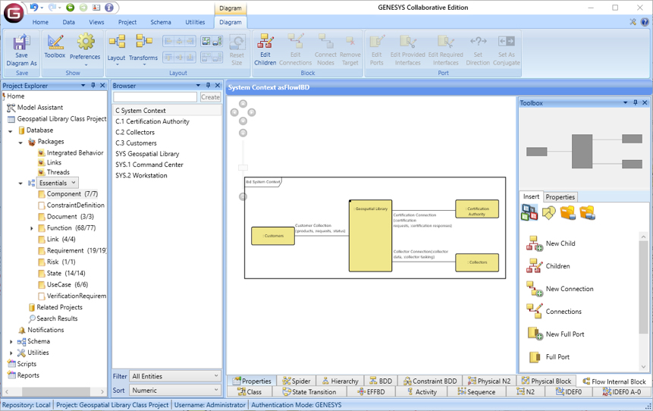Image resolution: width=653 pixels, height=411 pixels.
Task: Select New Full Port in the Toolbox
Action: tap(535, 334)
